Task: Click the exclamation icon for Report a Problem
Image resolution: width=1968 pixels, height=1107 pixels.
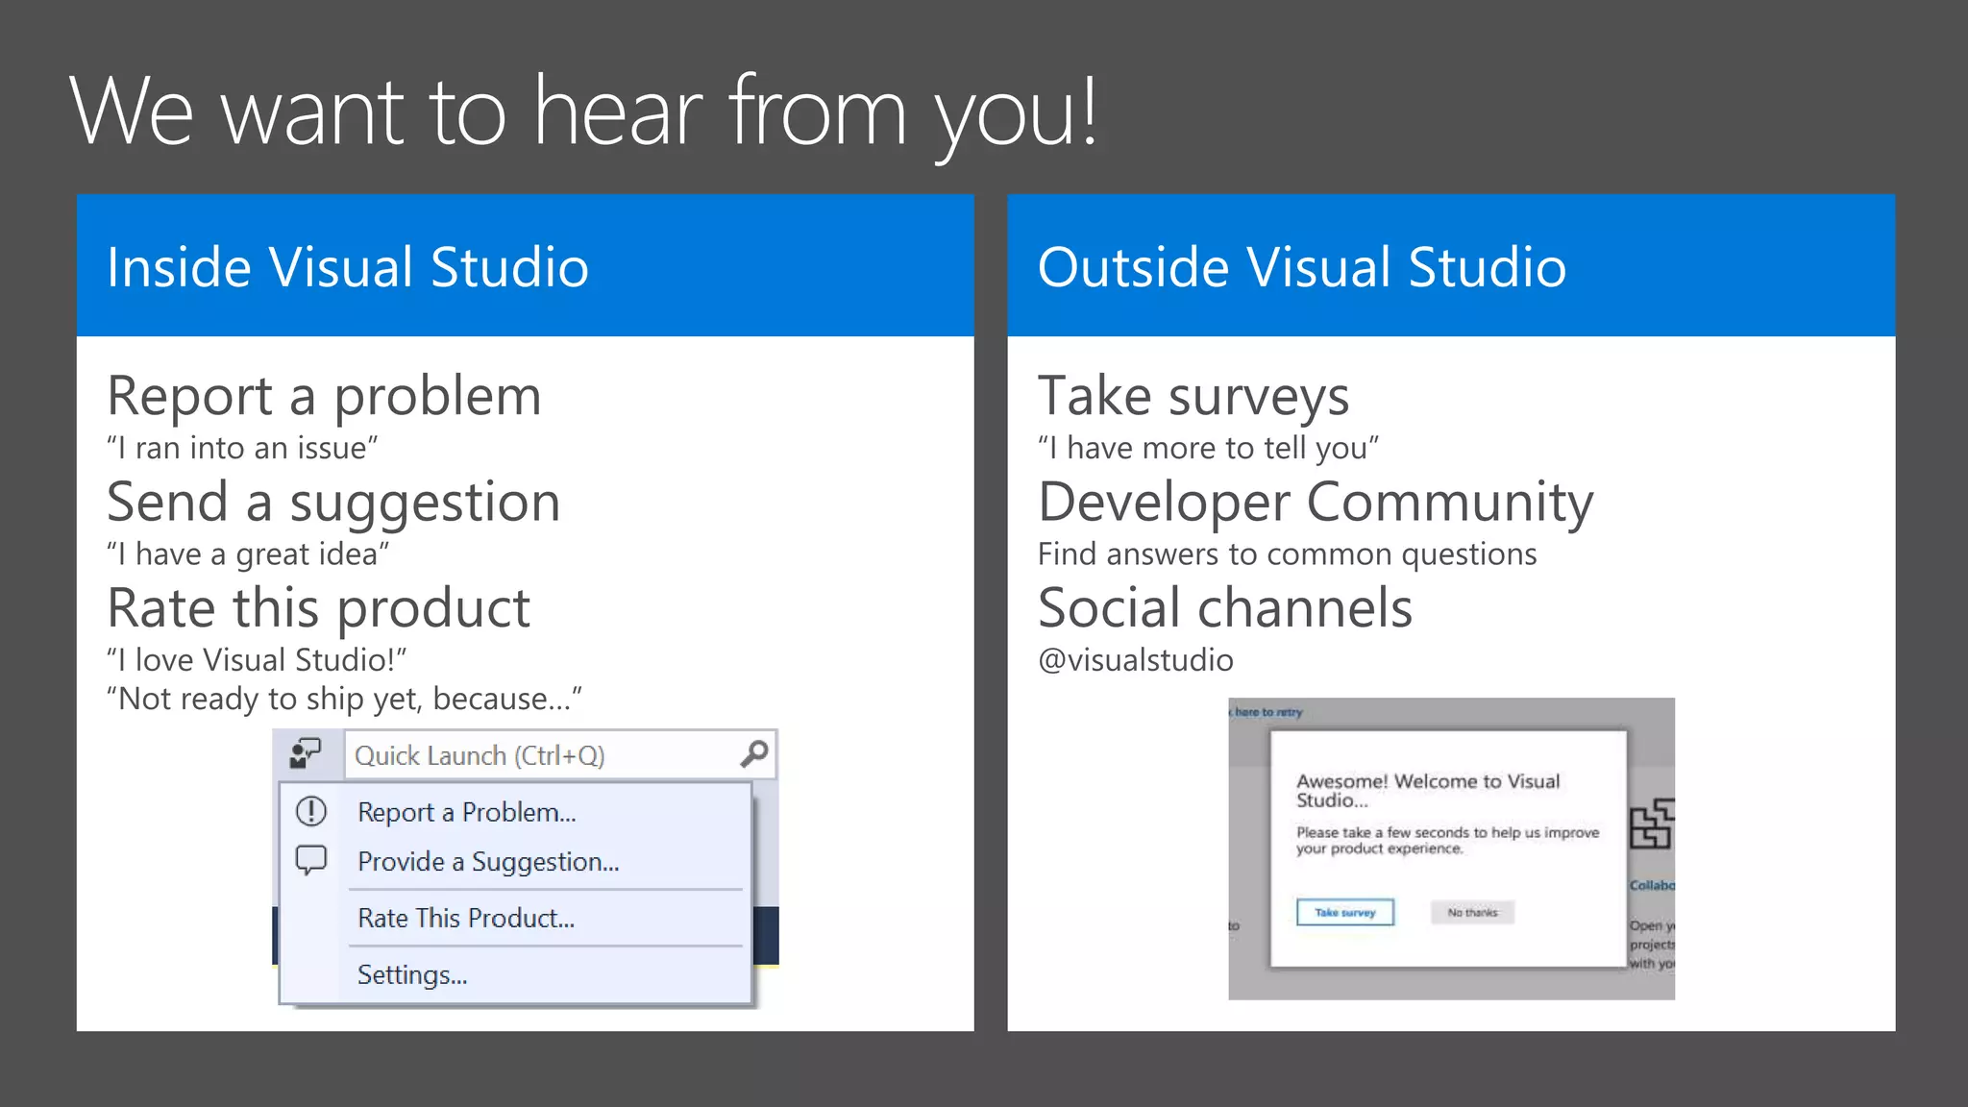Action: point(310,812)
